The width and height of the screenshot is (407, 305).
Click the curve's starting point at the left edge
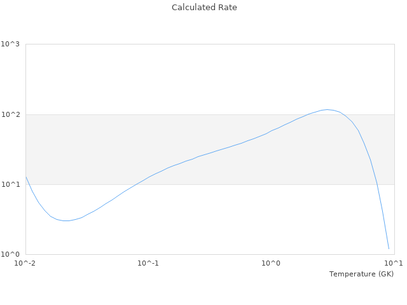tap(26, 177)
